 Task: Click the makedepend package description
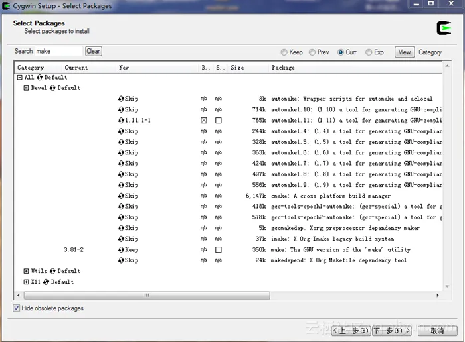click(339, 260)
